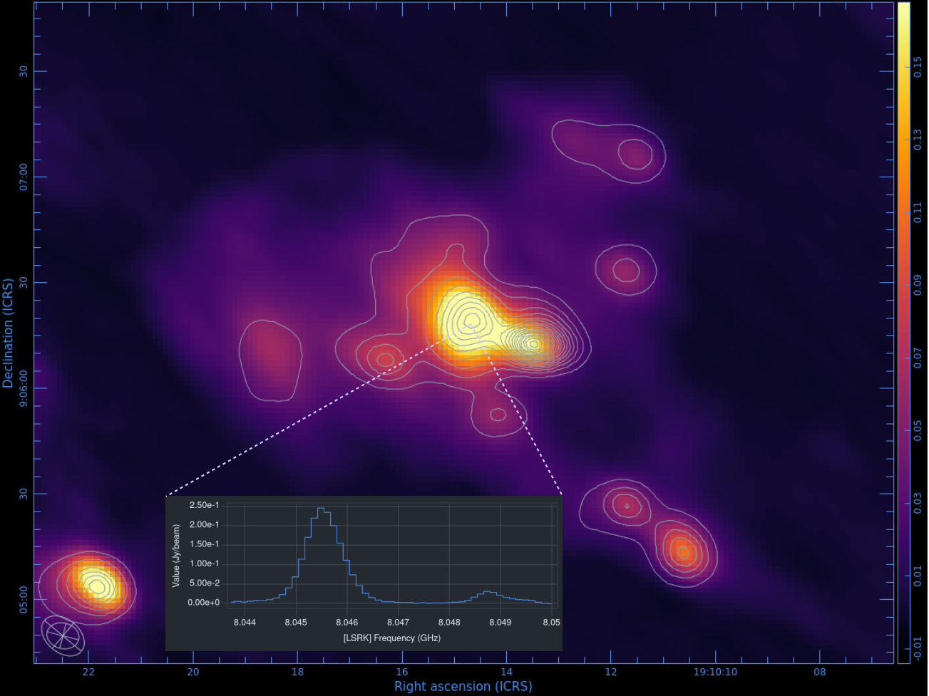Click the beam ellipse marker icon
This screenshot has height=696, width=929.
pyautogui.click(x=63, y=635)
